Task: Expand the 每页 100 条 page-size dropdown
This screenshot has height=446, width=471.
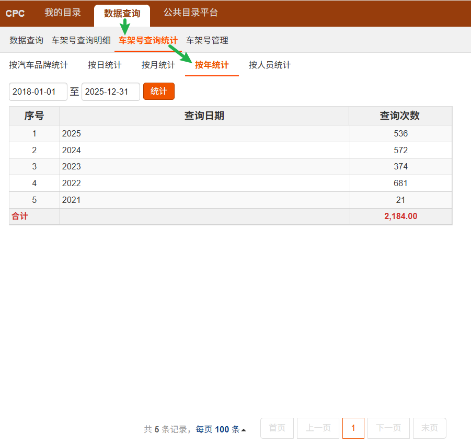Action: tap(221, 429)
